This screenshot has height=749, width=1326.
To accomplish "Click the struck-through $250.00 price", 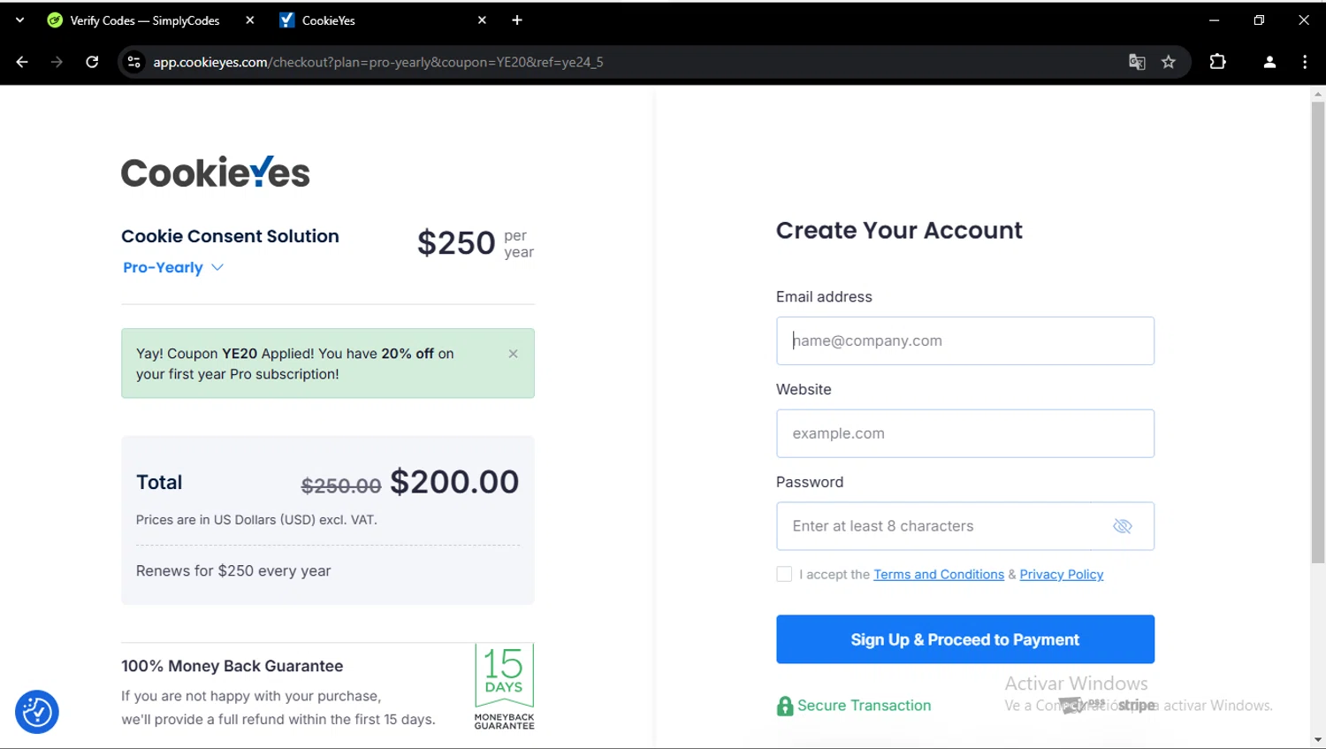I will tap(341, 485).
